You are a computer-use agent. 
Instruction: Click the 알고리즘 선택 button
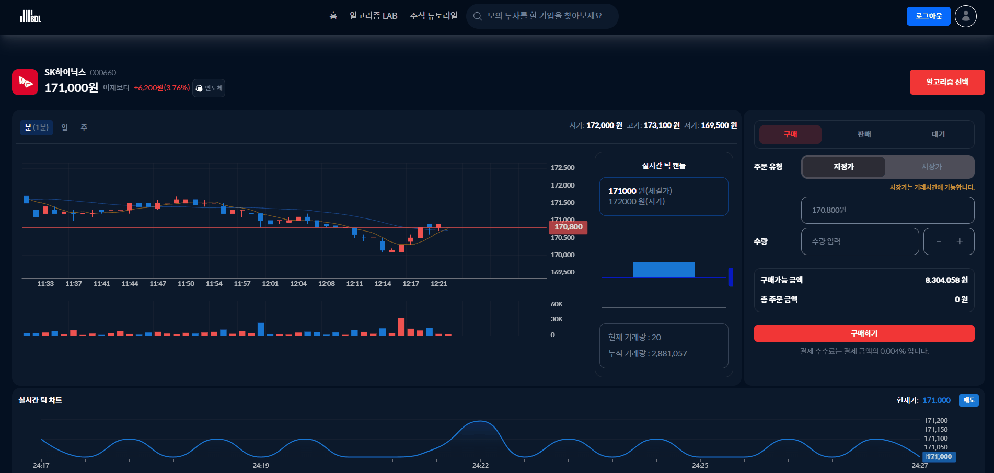947,82
